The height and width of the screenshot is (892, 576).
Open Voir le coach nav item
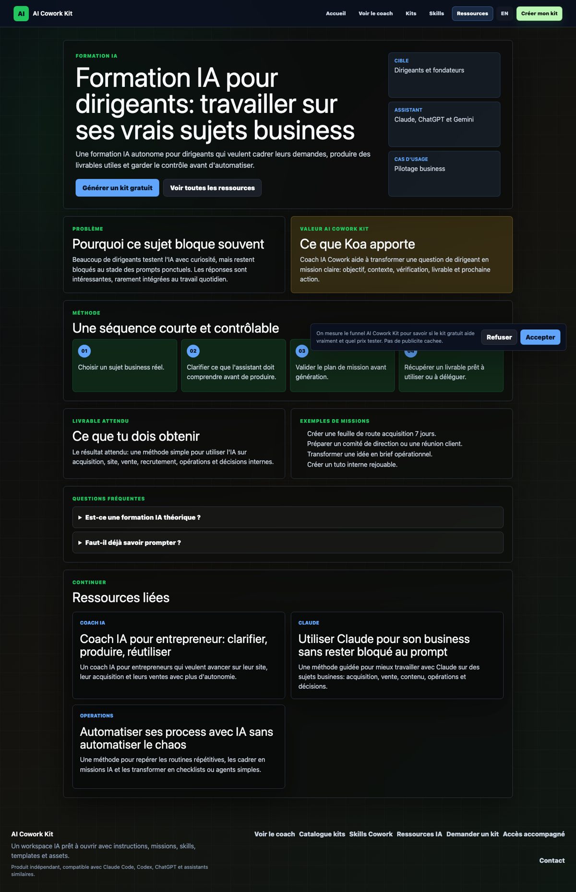[375, 13]
